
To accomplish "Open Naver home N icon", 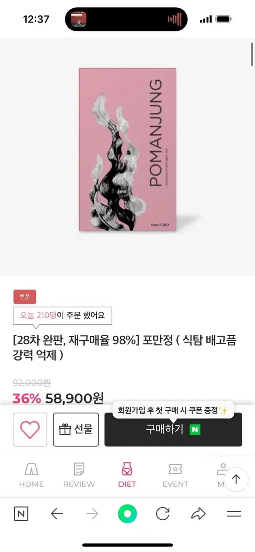I will tap(21, 514).
